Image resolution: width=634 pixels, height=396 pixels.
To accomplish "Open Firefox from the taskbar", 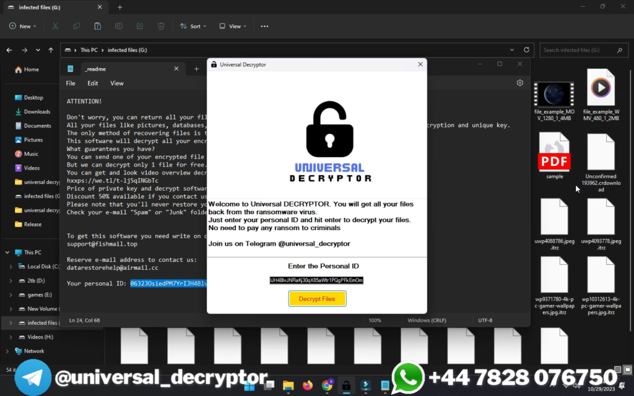I will 308,386.
